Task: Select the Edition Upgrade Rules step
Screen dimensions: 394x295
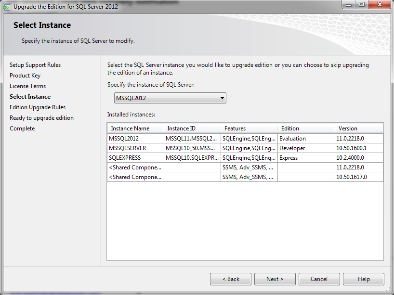Action: coord(38,107)
